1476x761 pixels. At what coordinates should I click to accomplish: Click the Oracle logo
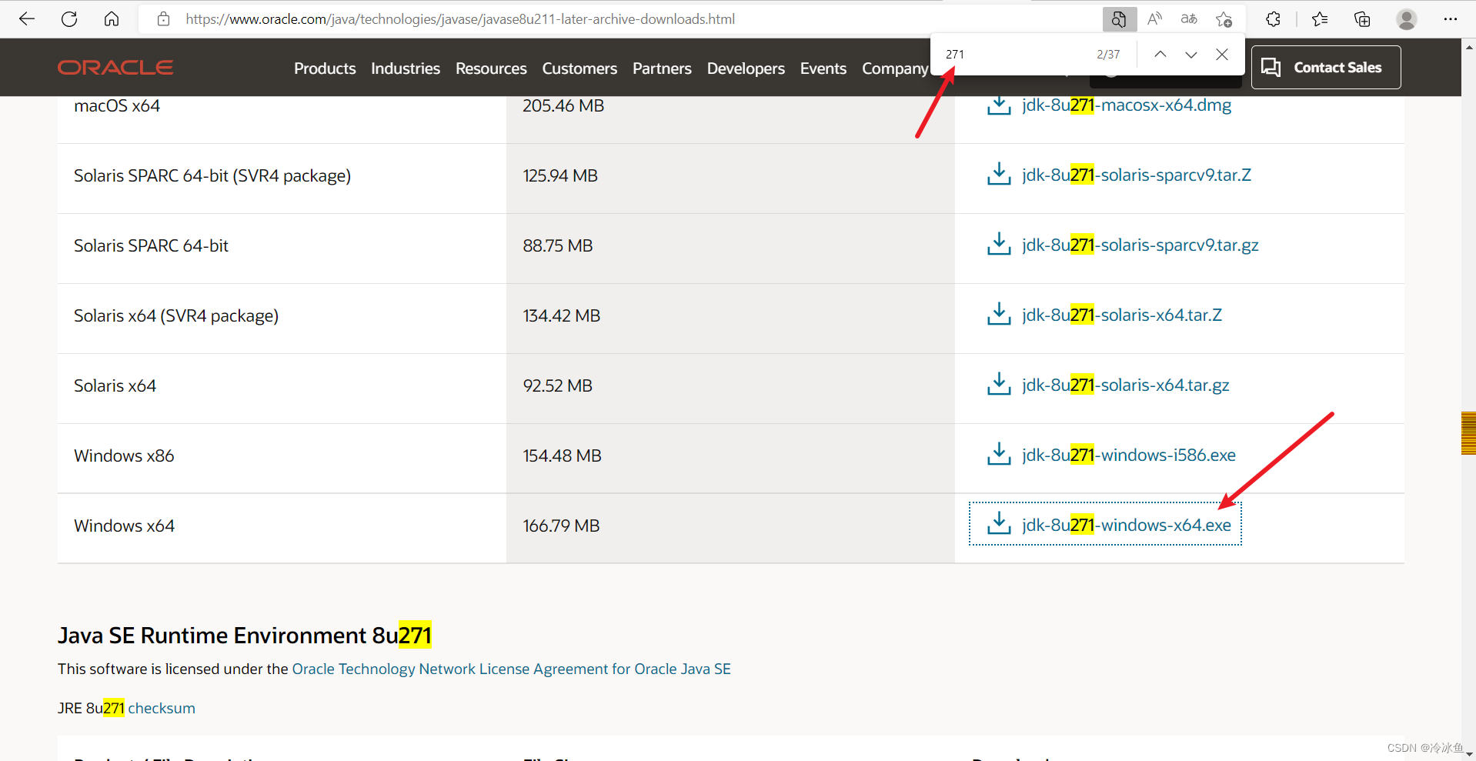coord(115,68)
